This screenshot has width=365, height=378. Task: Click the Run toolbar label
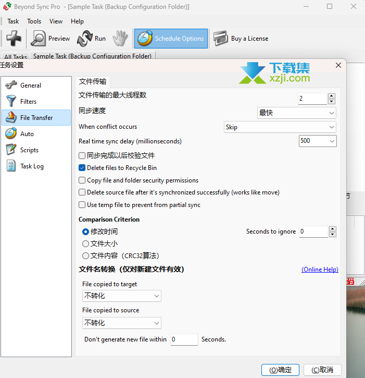(x=100, y=39)
